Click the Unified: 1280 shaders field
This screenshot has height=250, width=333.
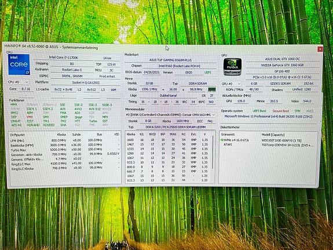[x=302, y=89]
